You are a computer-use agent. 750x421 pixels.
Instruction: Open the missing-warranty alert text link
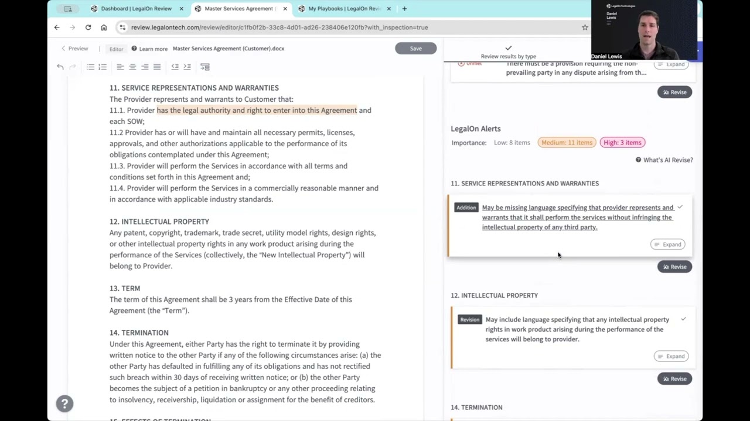578,218
